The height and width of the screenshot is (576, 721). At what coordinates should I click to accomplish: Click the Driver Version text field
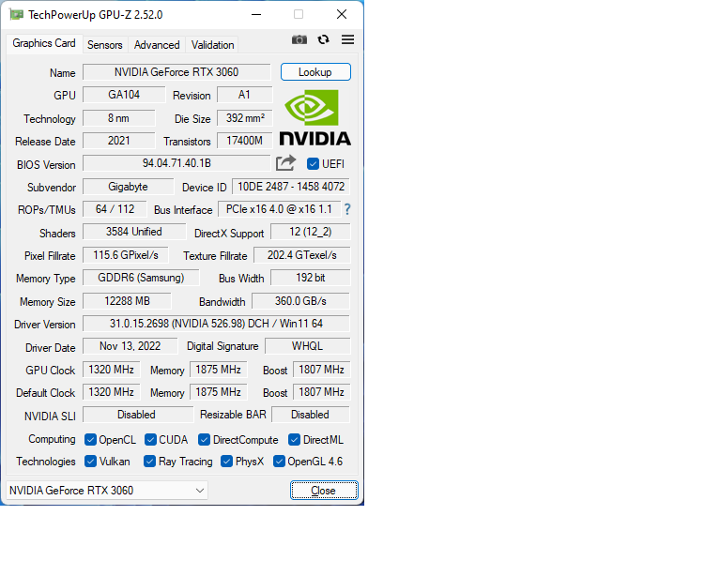coord(216,324)
